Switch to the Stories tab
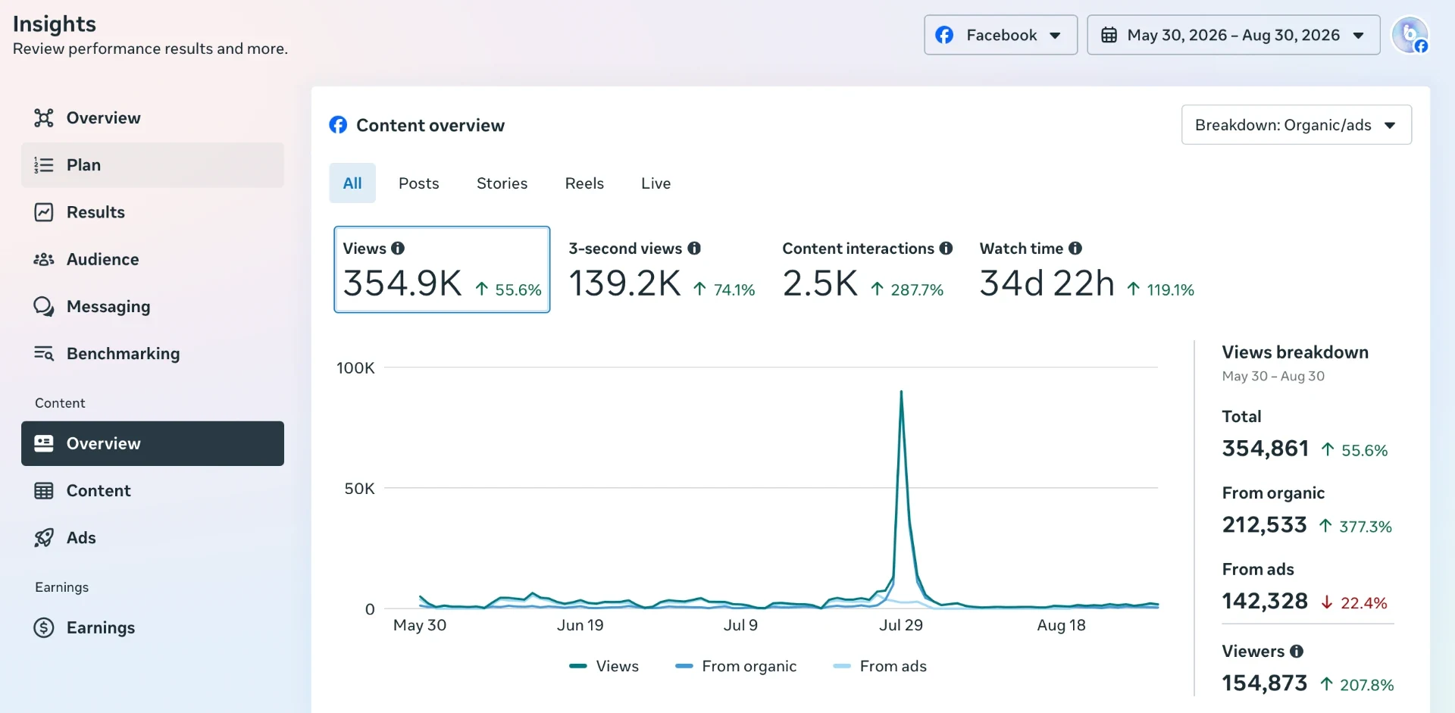The width and height of the screenshot is (1455, 713). pyautogui.click(x=502, y=183)
